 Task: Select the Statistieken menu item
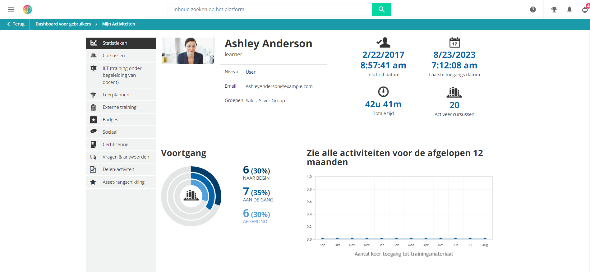pyautogui.click(x=121, y=43)
